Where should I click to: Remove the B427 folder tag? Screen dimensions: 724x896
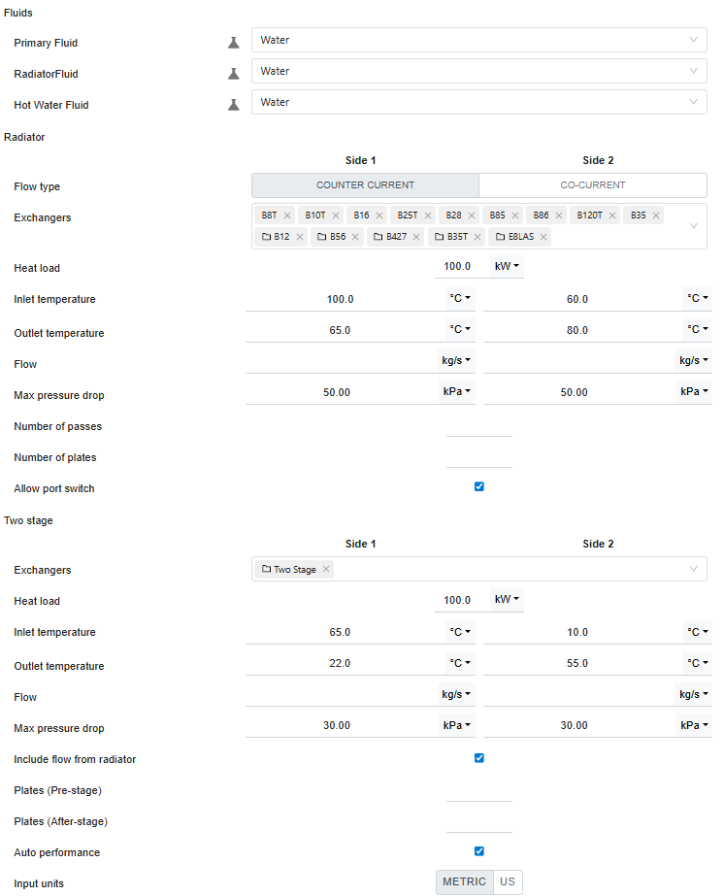[x=418, y=237]
